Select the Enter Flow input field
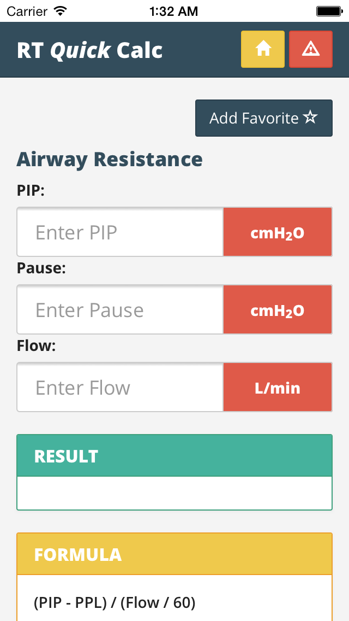This screenshot has width=349, height=621. [x=120, y=388]
